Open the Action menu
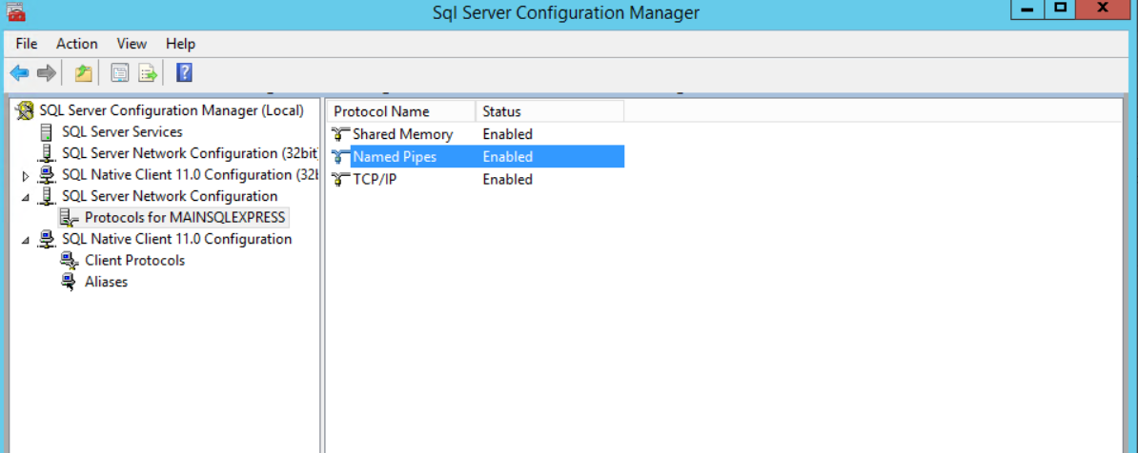 (x=77, y=44)
